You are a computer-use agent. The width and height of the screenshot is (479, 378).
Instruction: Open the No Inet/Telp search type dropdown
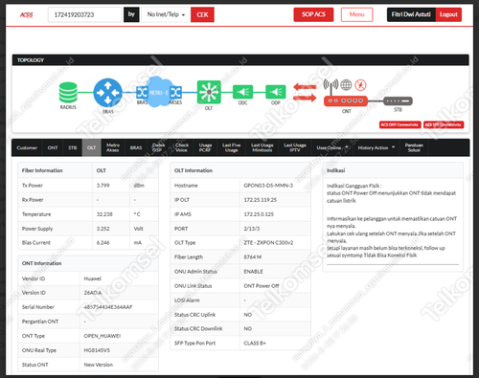[x=166, y=14]
